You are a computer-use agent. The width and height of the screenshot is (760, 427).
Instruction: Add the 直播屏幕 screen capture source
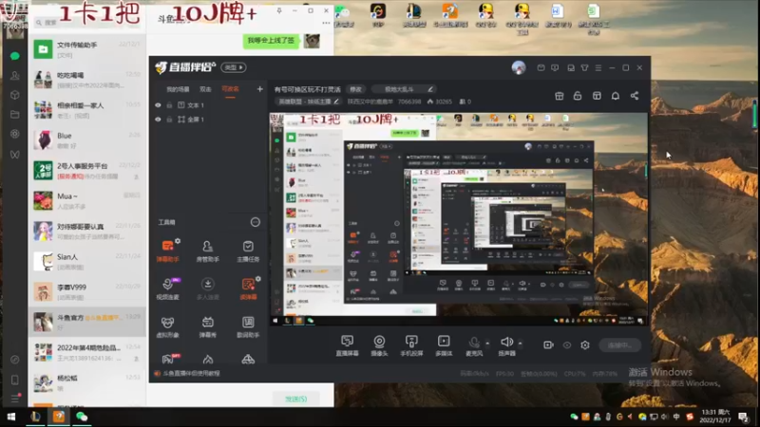[347, 345]
